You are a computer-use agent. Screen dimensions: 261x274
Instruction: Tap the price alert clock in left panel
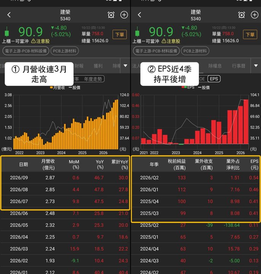tap(111, 15)
